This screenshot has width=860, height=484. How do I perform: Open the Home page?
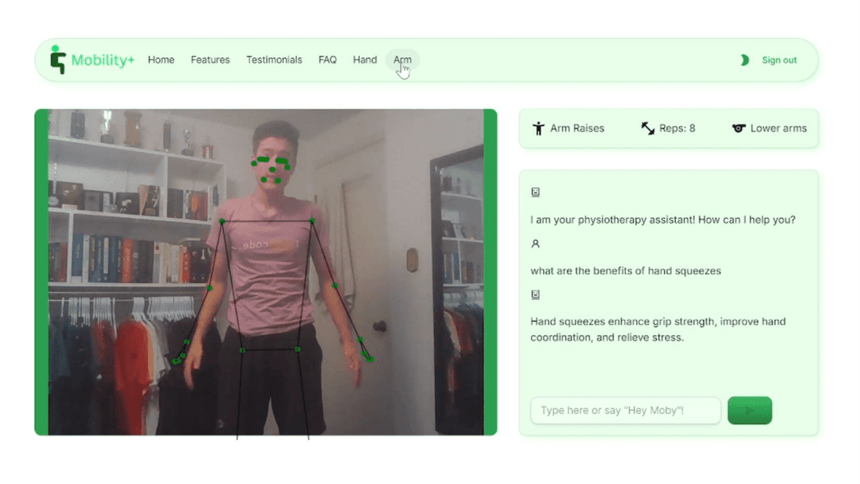pos(161,60)
